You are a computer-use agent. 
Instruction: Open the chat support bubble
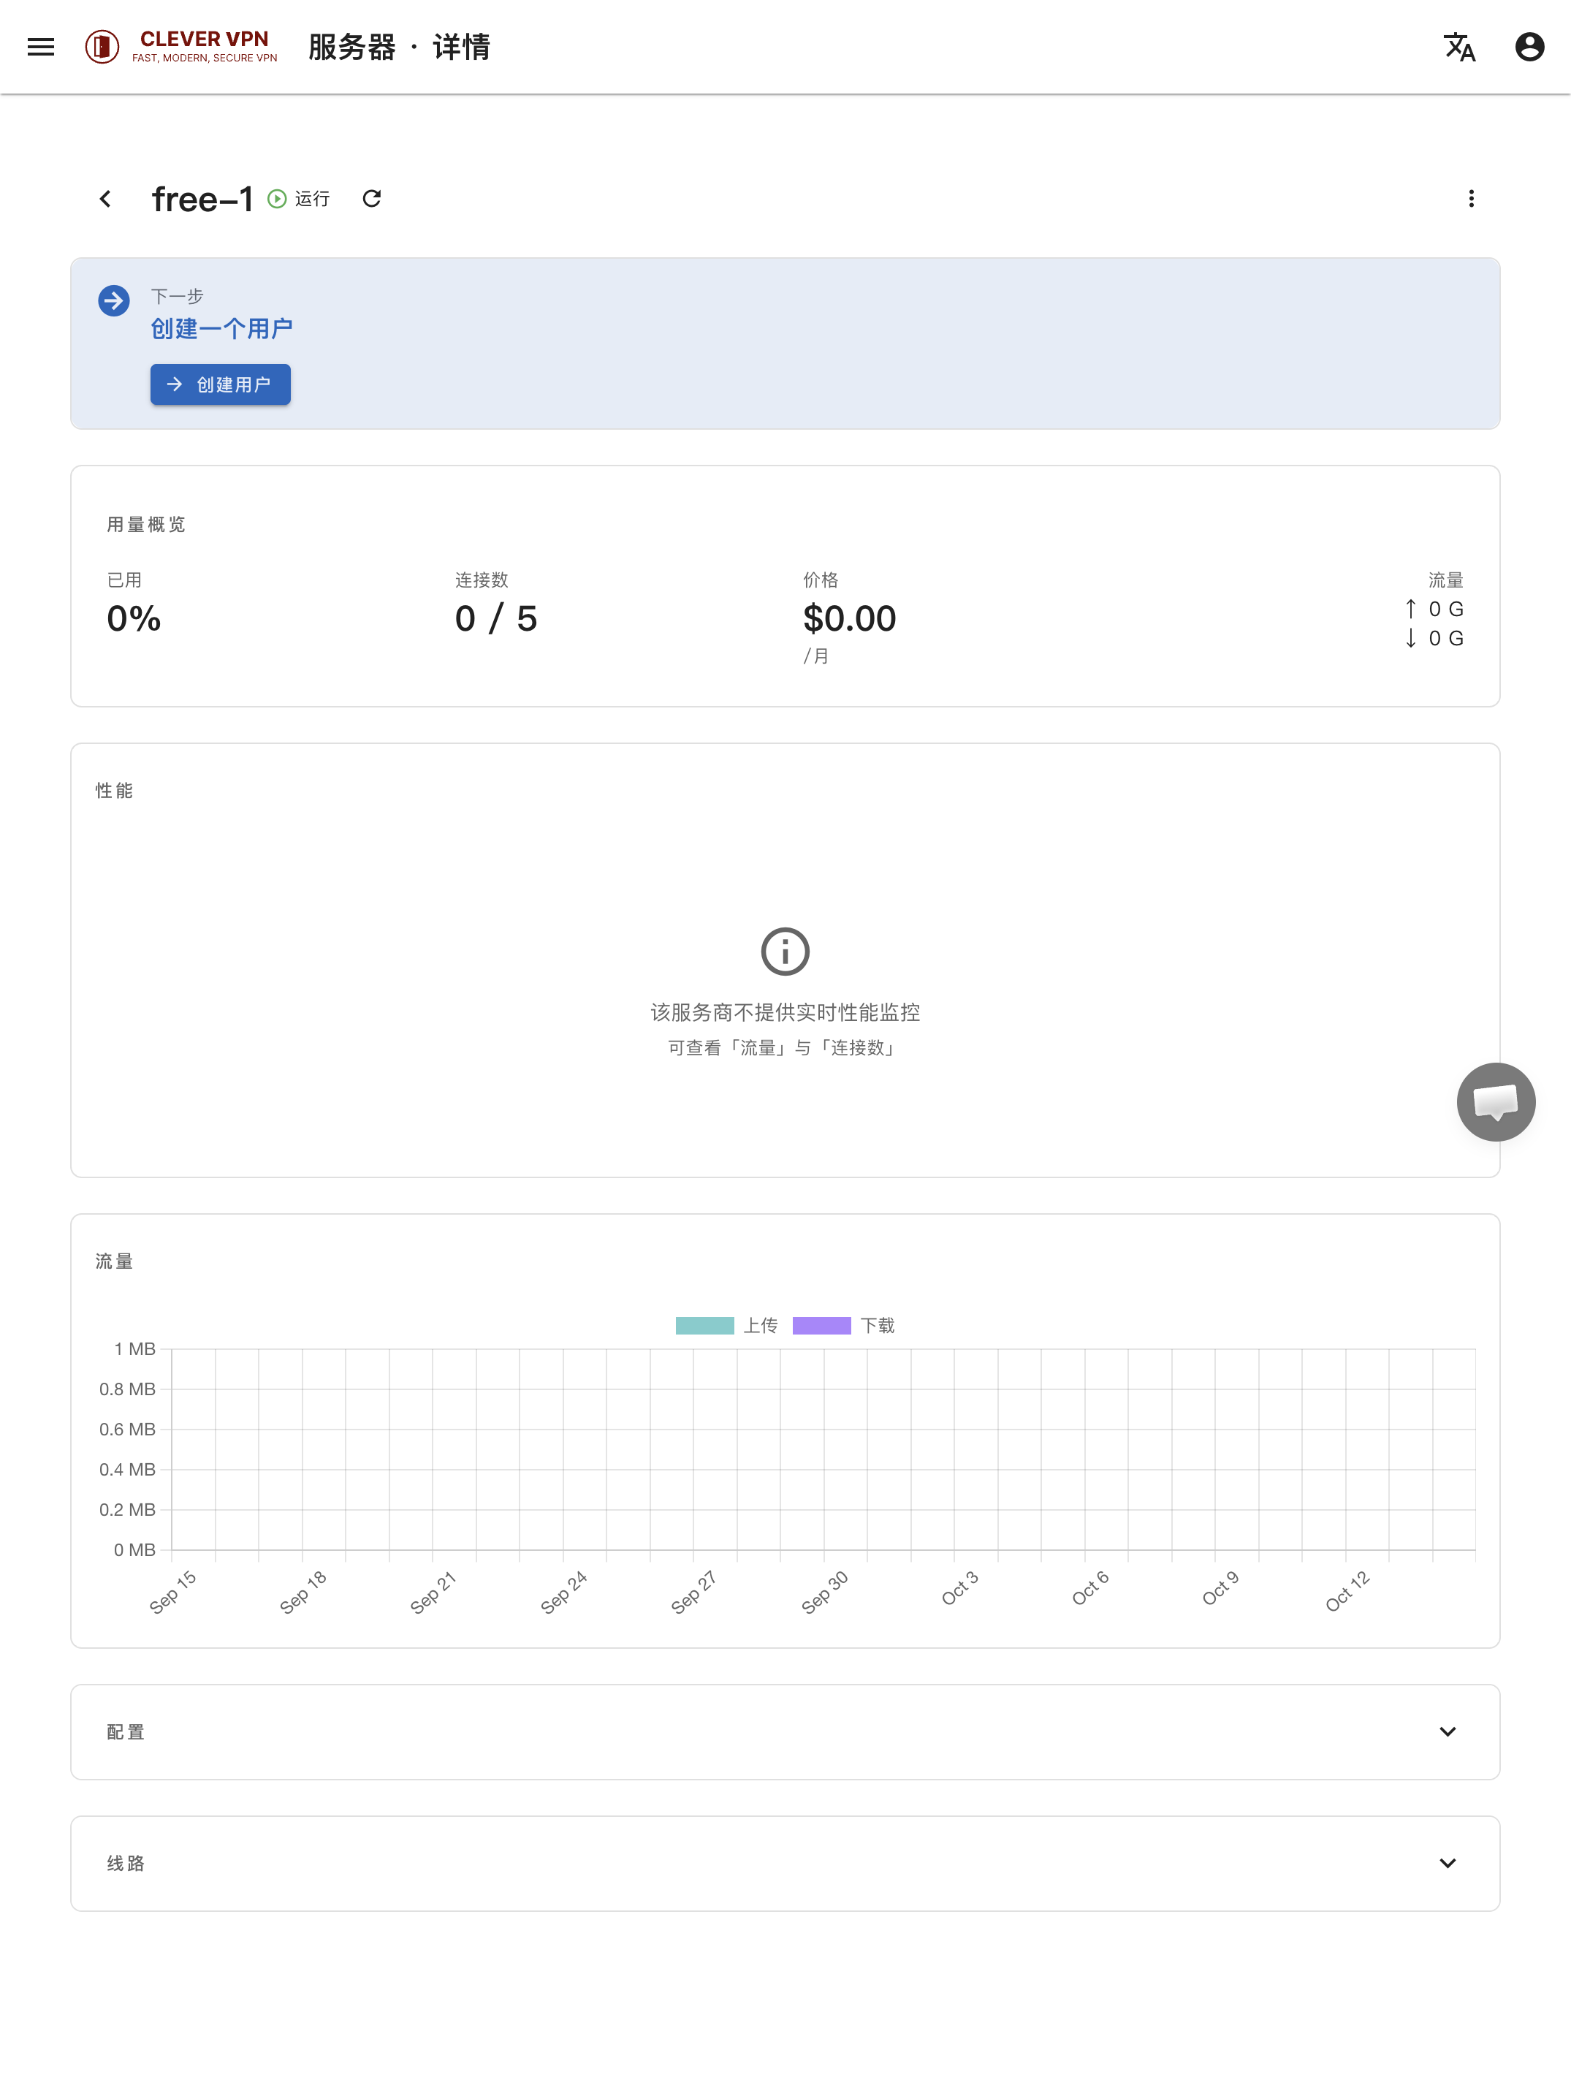click(x=1495, y=1101)
